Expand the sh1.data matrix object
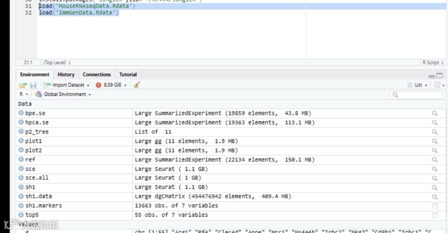This screenshot has height=233, width=448. [x=21, y=196]
